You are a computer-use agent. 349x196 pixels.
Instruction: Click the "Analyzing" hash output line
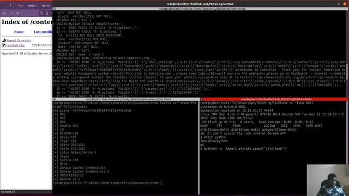[92, 111]
